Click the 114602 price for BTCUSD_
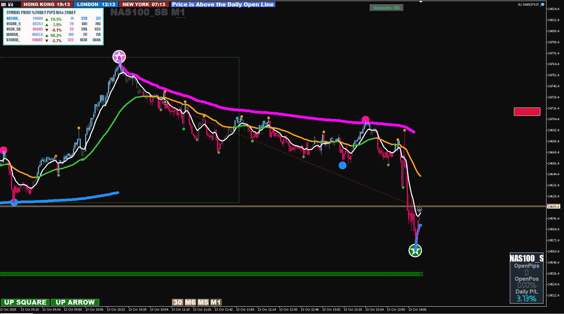 point(37,40)
